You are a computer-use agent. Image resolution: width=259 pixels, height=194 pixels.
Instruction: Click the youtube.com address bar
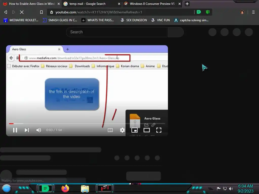point(122,12)
